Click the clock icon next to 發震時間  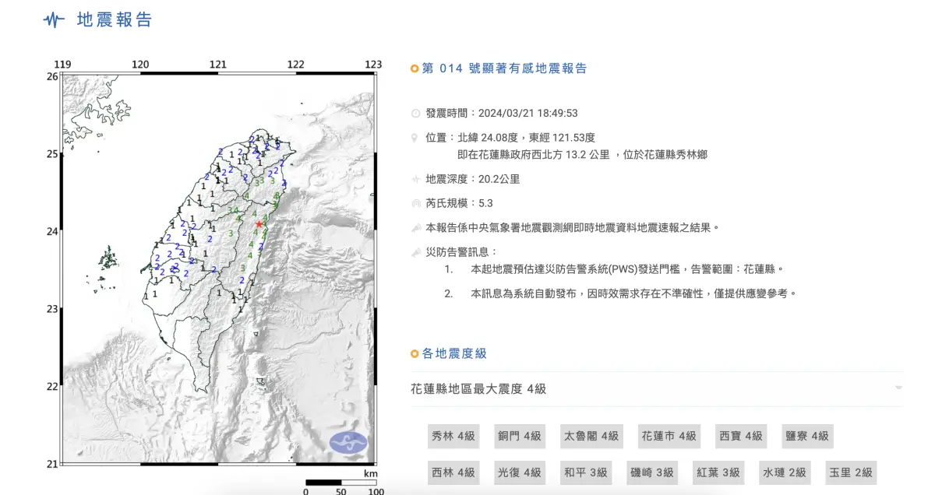click(x=415, y=112)
